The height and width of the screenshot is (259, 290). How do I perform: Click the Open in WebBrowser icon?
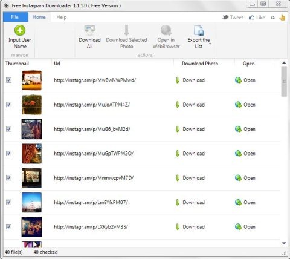(166, 30)
